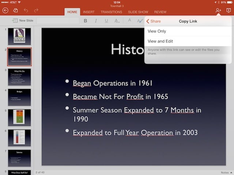Image resolution: width=234 pixels, height=175 pixels.
Task: Toggle bold formatting
Action: [85, 21]
